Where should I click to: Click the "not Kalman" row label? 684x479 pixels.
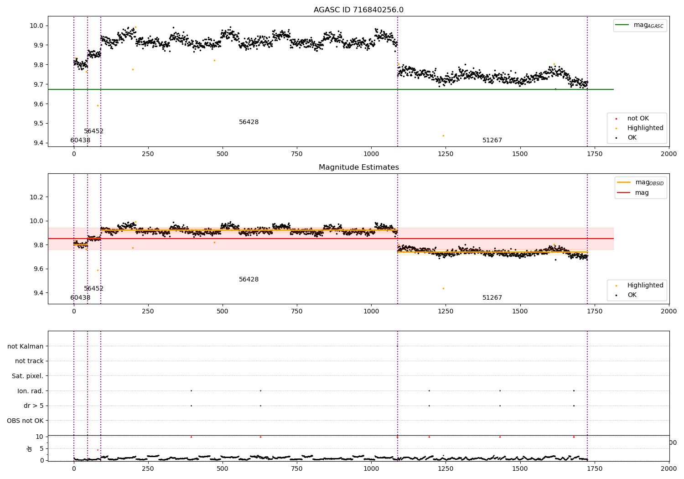click(x=26, y=346)
